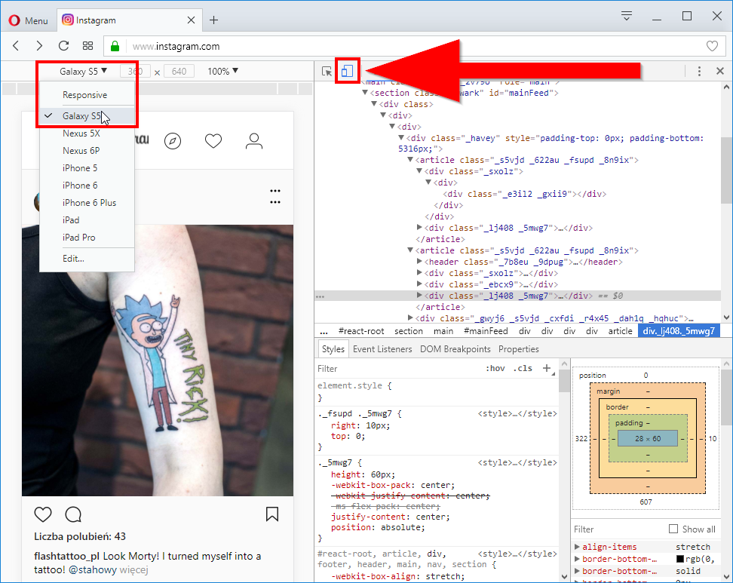Add new style rule with plus icon

click(547, 368)
